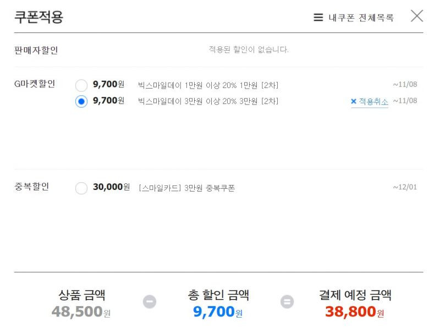This screenshot has height=333, width=440.
Task: Click the 빅스마일데이 3만원 이상 20% coupon label
Action: pyautogui.click(x=208, y=101)
